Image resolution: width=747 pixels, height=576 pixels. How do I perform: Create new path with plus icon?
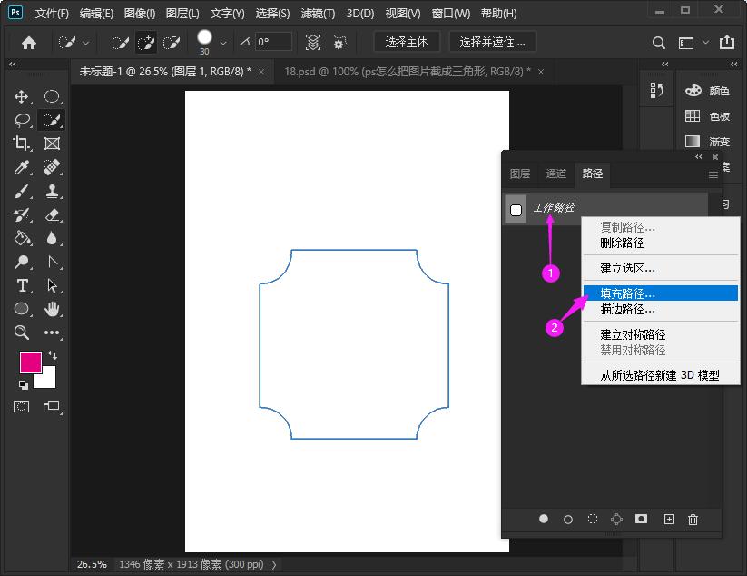tap(669, 519)
